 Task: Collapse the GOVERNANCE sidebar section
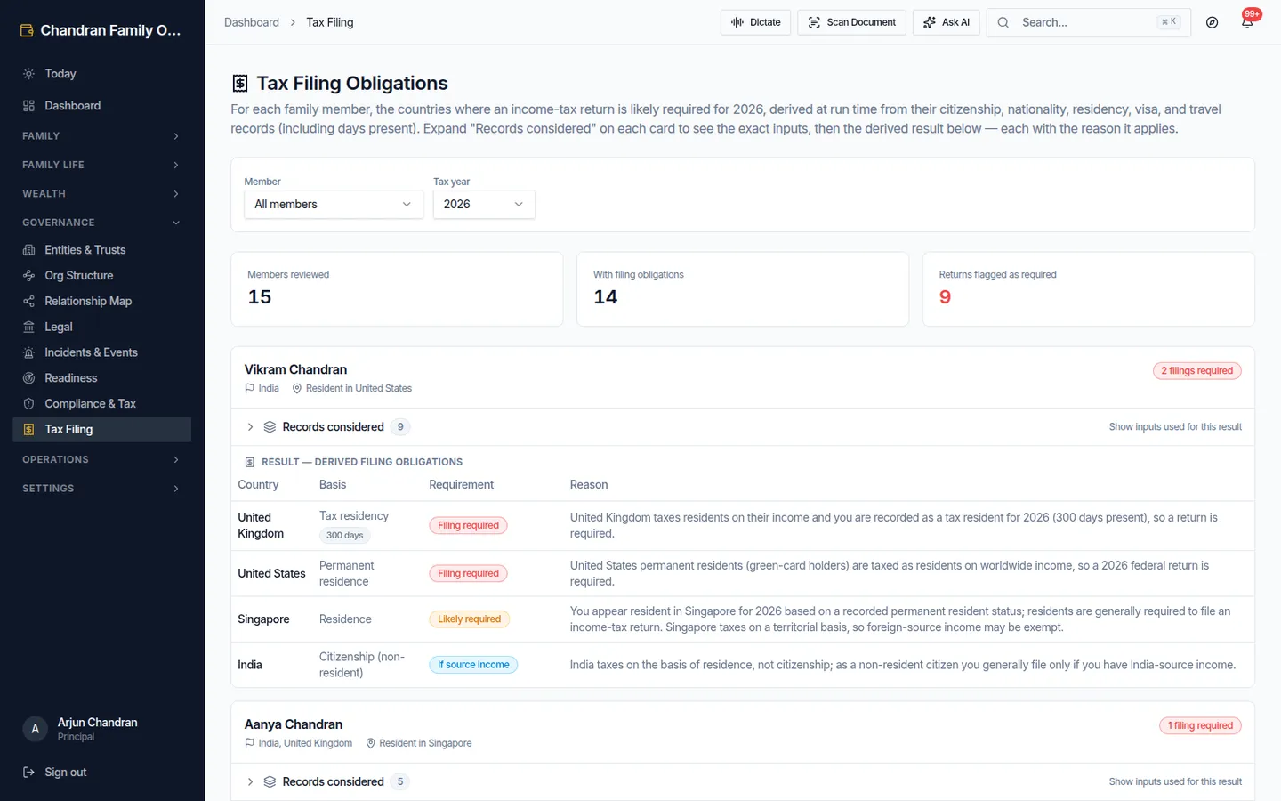(x=102, y=222)
